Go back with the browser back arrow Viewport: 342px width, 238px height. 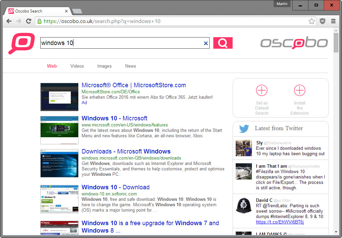[x=9, y=21]
